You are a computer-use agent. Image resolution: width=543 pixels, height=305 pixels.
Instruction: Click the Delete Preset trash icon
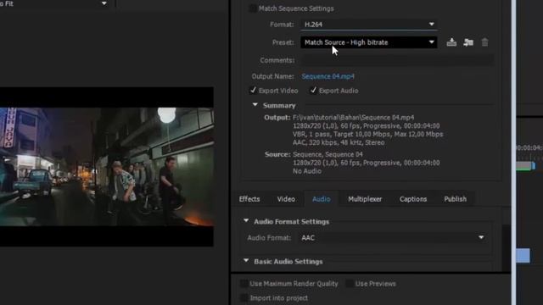[x=484, y=42]
